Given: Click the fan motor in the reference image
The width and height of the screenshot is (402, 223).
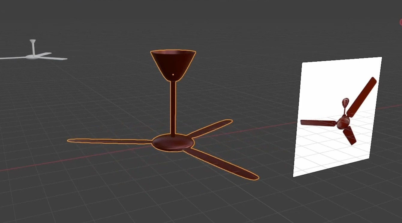Looking at the screenshot, I should [342, 122].
